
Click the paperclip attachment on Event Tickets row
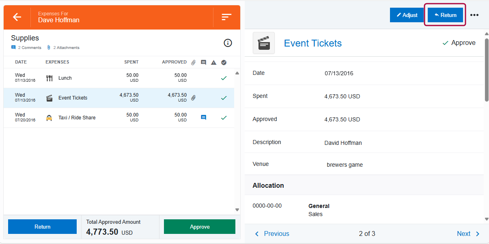(x=194, y=98)
